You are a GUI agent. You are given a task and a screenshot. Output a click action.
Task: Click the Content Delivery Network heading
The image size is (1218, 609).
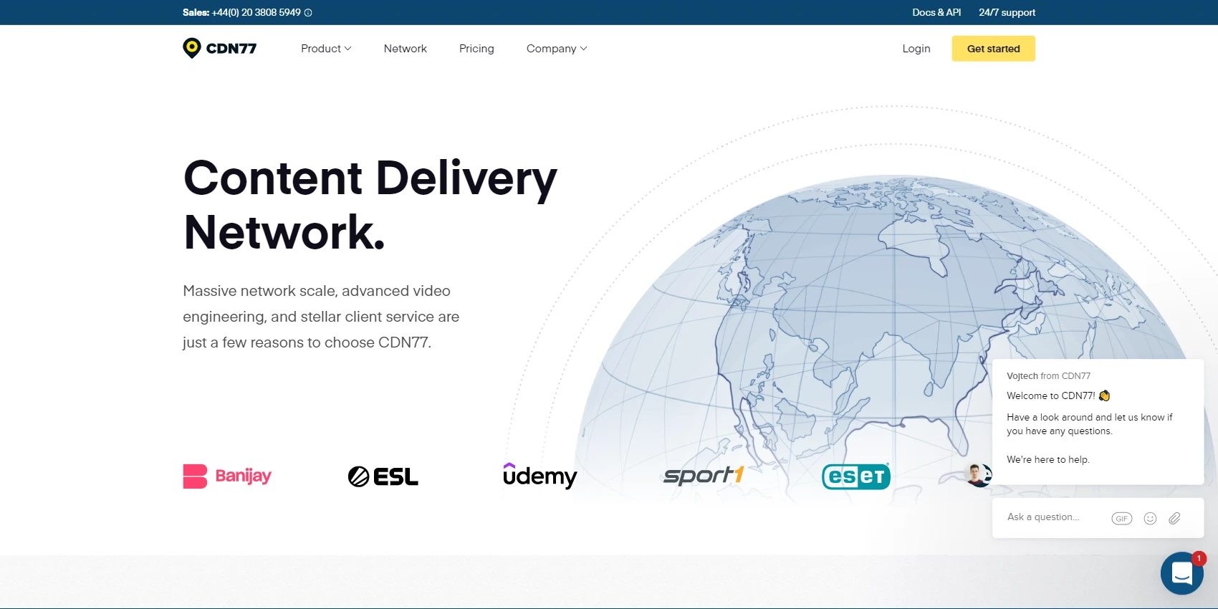click(x=370, y=205)
